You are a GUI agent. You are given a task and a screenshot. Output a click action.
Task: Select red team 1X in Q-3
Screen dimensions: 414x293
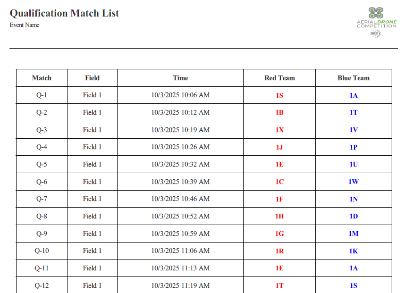click(279, 130)
